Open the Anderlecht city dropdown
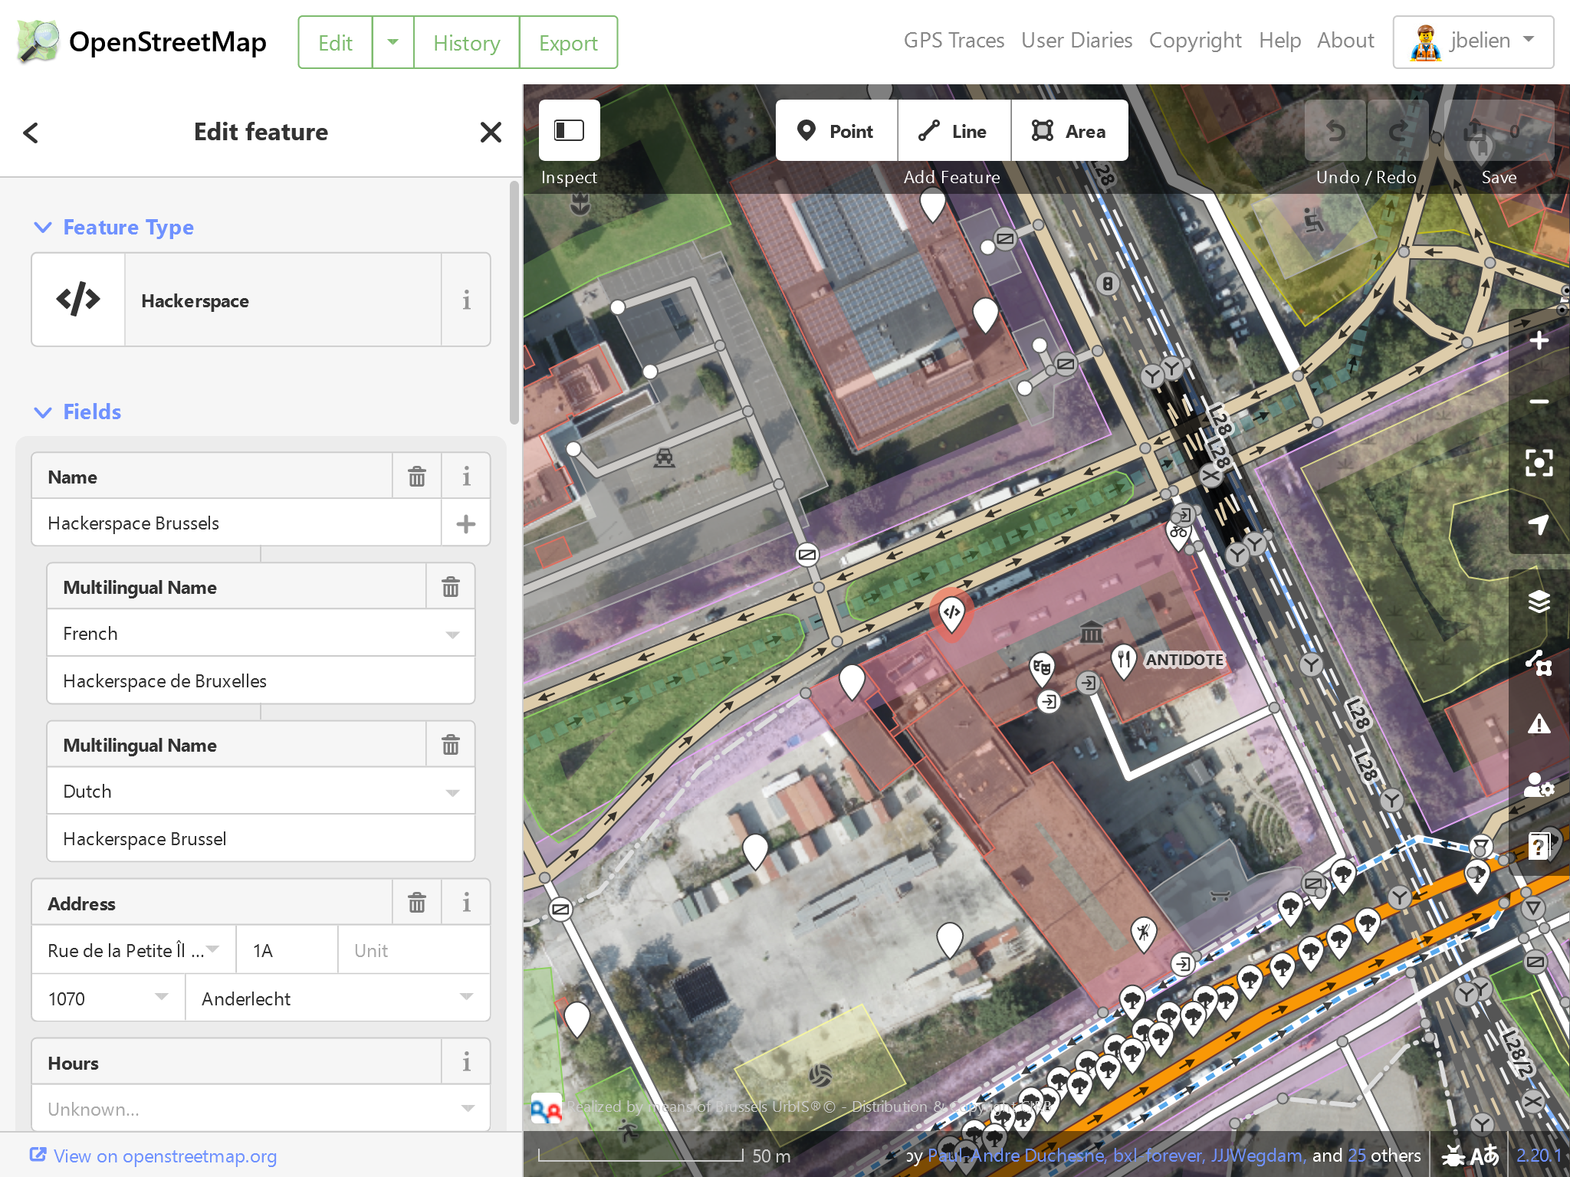The height and width of the screenshot is (1177, 1570). point(466,998)
